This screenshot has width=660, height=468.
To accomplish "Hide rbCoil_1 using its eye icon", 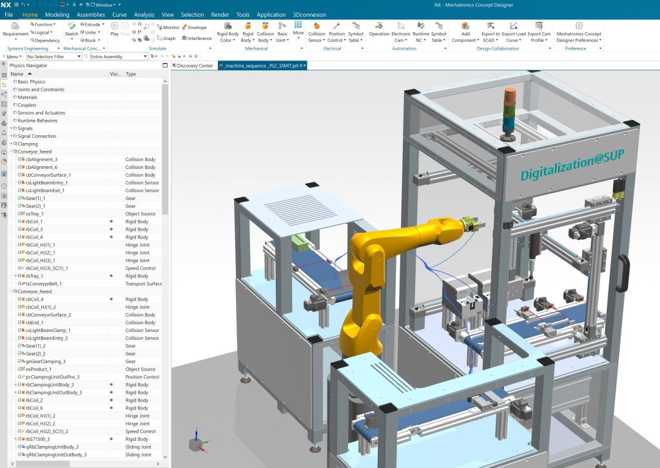I will (x=112, y=222).
